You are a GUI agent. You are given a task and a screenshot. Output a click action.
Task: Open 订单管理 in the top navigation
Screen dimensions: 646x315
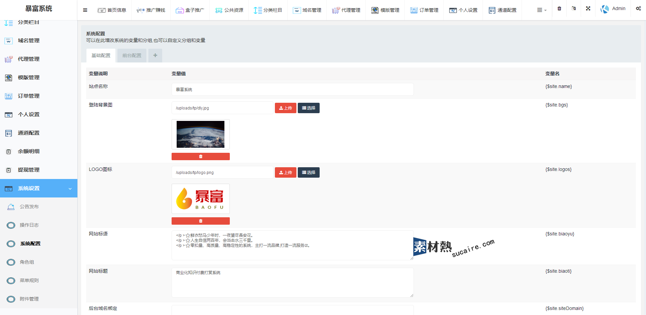coord(424,10)
